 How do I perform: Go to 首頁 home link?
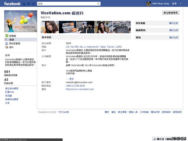pos(174,4)
